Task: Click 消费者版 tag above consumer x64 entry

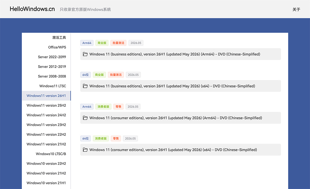Action: 101,138
